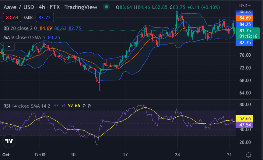Image resolution: width=263 pixels, height=160 pixels.
Task: Select the RSI 14 close SMA 14 2 indicator label
Action: point(27,106)
